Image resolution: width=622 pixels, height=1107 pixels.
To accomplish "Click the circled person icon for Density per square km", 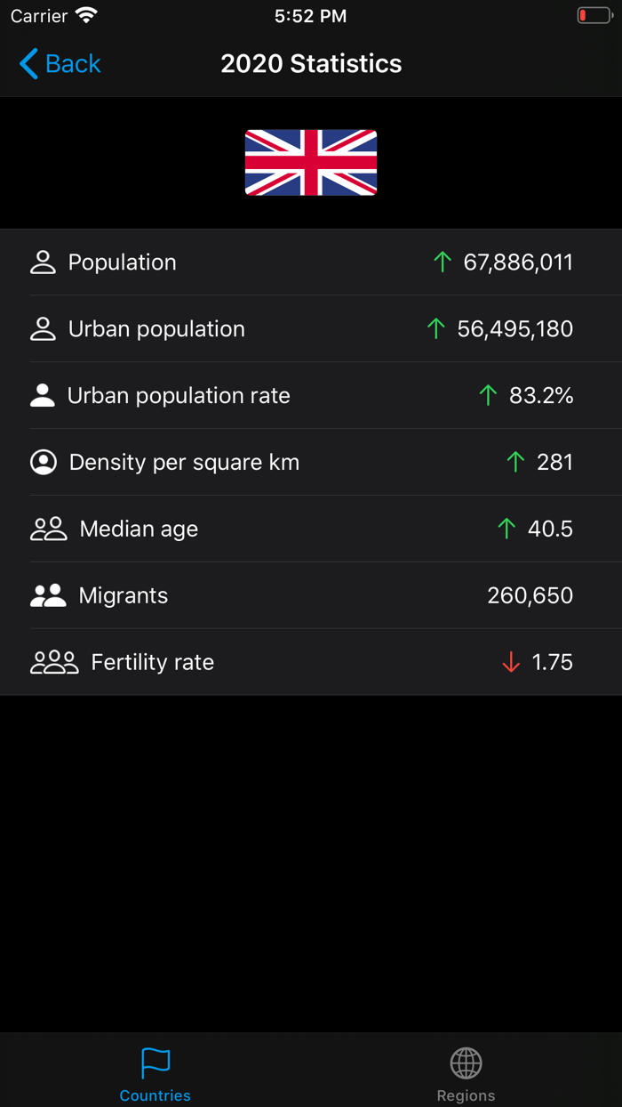I will (43, 462).
